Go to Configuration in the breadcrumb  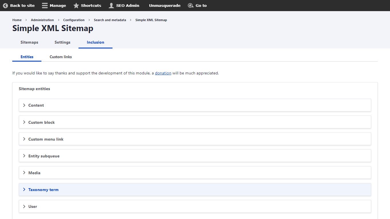[x=74, y=20]
